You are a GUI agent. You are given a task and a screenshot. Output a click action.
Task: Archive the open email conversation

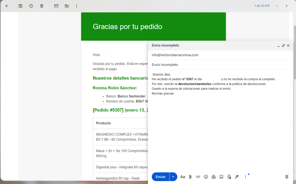[20, 6]
